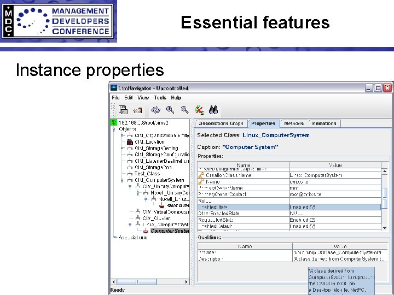
Task: Click the tree panel right scroll arrow
Action: [x=186, y=282]
